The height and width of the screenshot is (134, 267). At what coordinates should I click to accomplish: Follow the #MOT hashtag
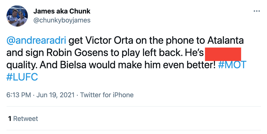[x=232, y=65]
